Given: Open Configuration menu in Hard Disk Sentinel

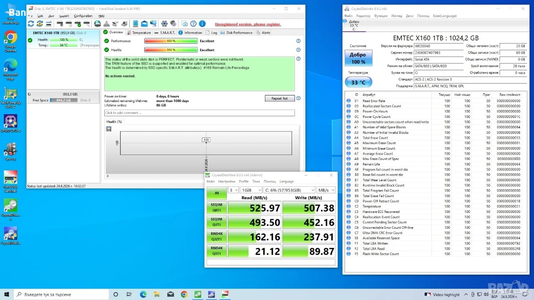Looking at the screenshot, I should (x=83, y=16).
